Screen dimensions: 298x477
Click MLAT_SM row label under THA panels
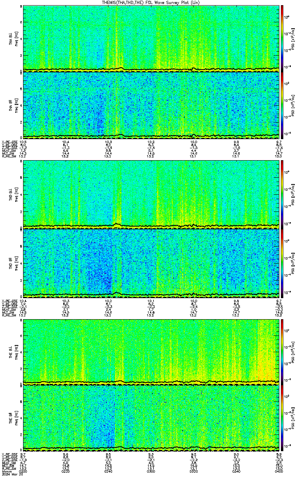pyautogui.click(x=8, y=151)
